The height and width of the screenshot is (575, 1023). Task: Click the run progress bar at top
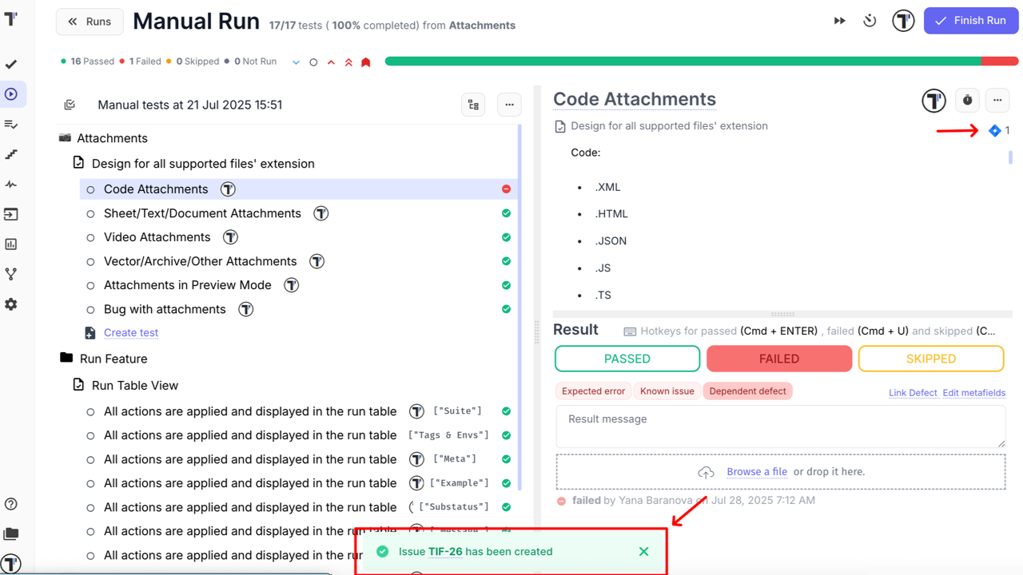(x=700, y=60)
